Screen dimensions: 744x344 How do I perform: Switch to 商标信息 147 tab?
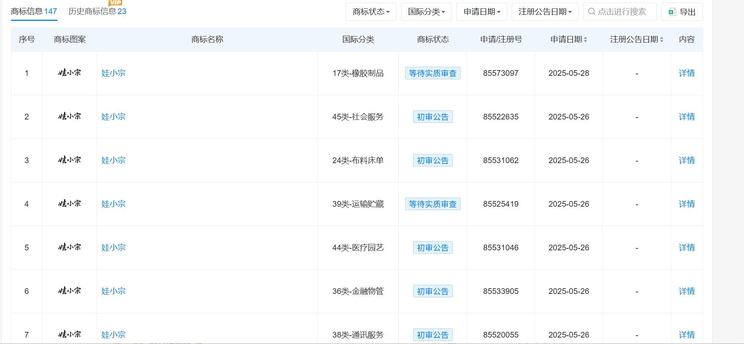[x=34, y=11]
